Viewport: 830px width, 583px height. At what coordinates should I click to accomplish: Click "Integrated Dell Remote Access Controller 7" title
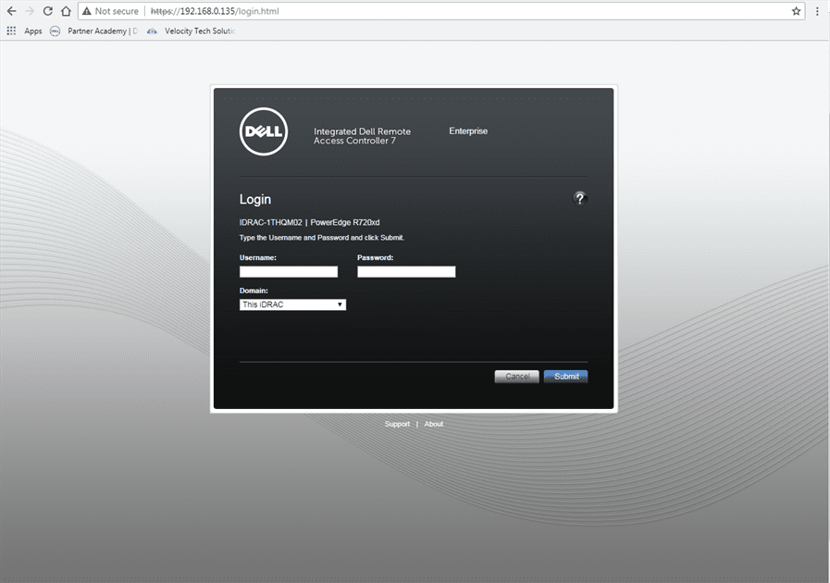click(x=362, y=136)
